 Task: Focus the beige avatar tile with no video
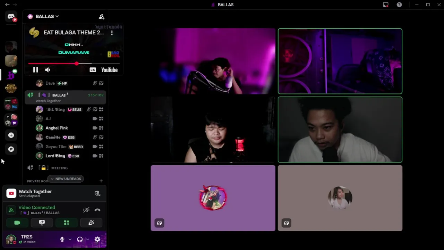point(340,198)
